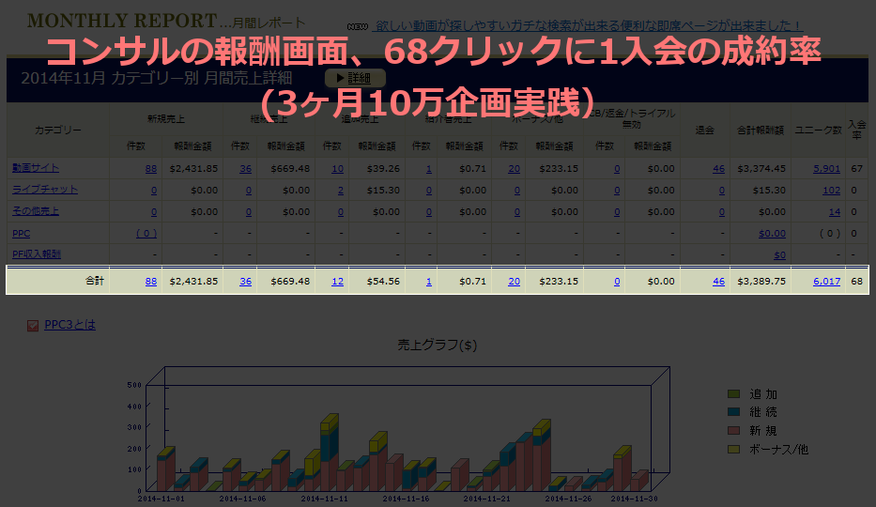
Task: Click the red check icon beside PPC3とは
Action: 33,326
